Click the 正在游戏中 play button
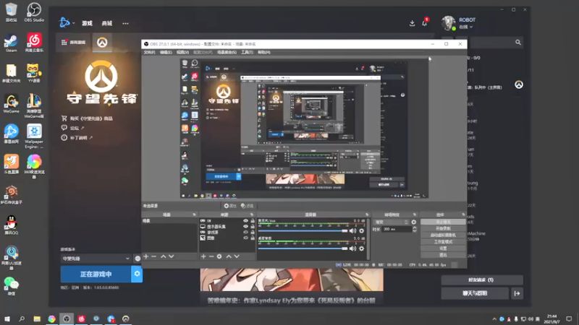The image size is (579, 325). (96, 274)
